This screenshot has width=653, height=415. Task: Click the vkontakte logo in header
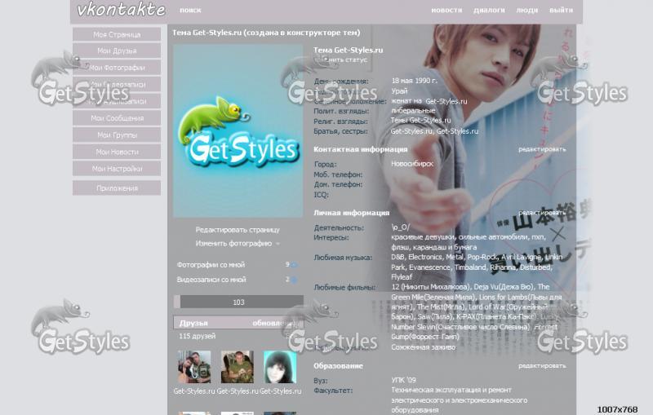tap(121, 10)
